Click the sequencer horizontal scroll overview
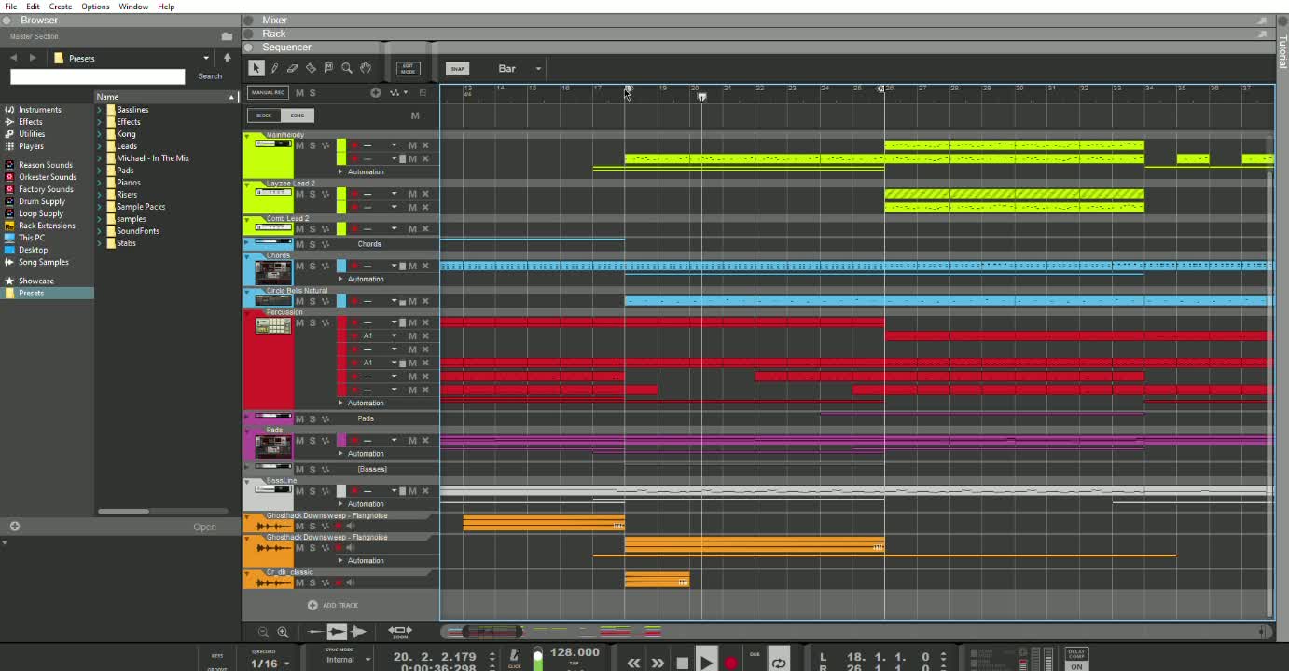This screenshot has width=1289, height=671. [853, 632]
